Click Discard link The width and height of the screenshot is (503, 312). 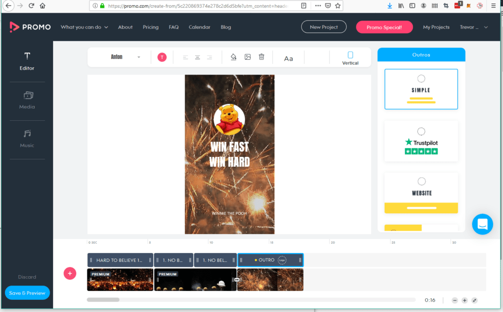coord(27,277)
